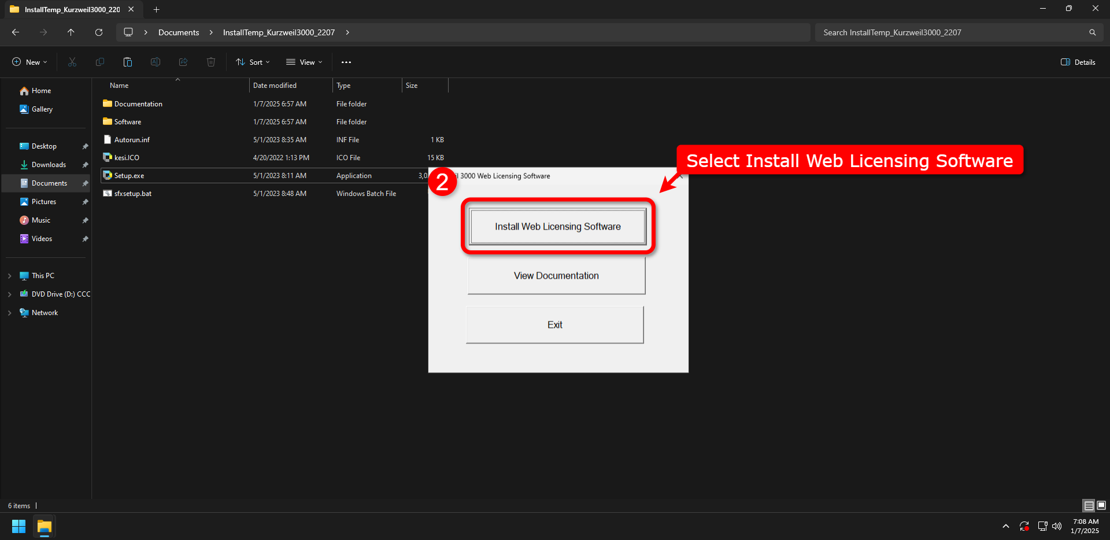The height and width of the screenshot is (540, 1110).
Task: Select the Documentation folder
Action: [x=138, y=104]
